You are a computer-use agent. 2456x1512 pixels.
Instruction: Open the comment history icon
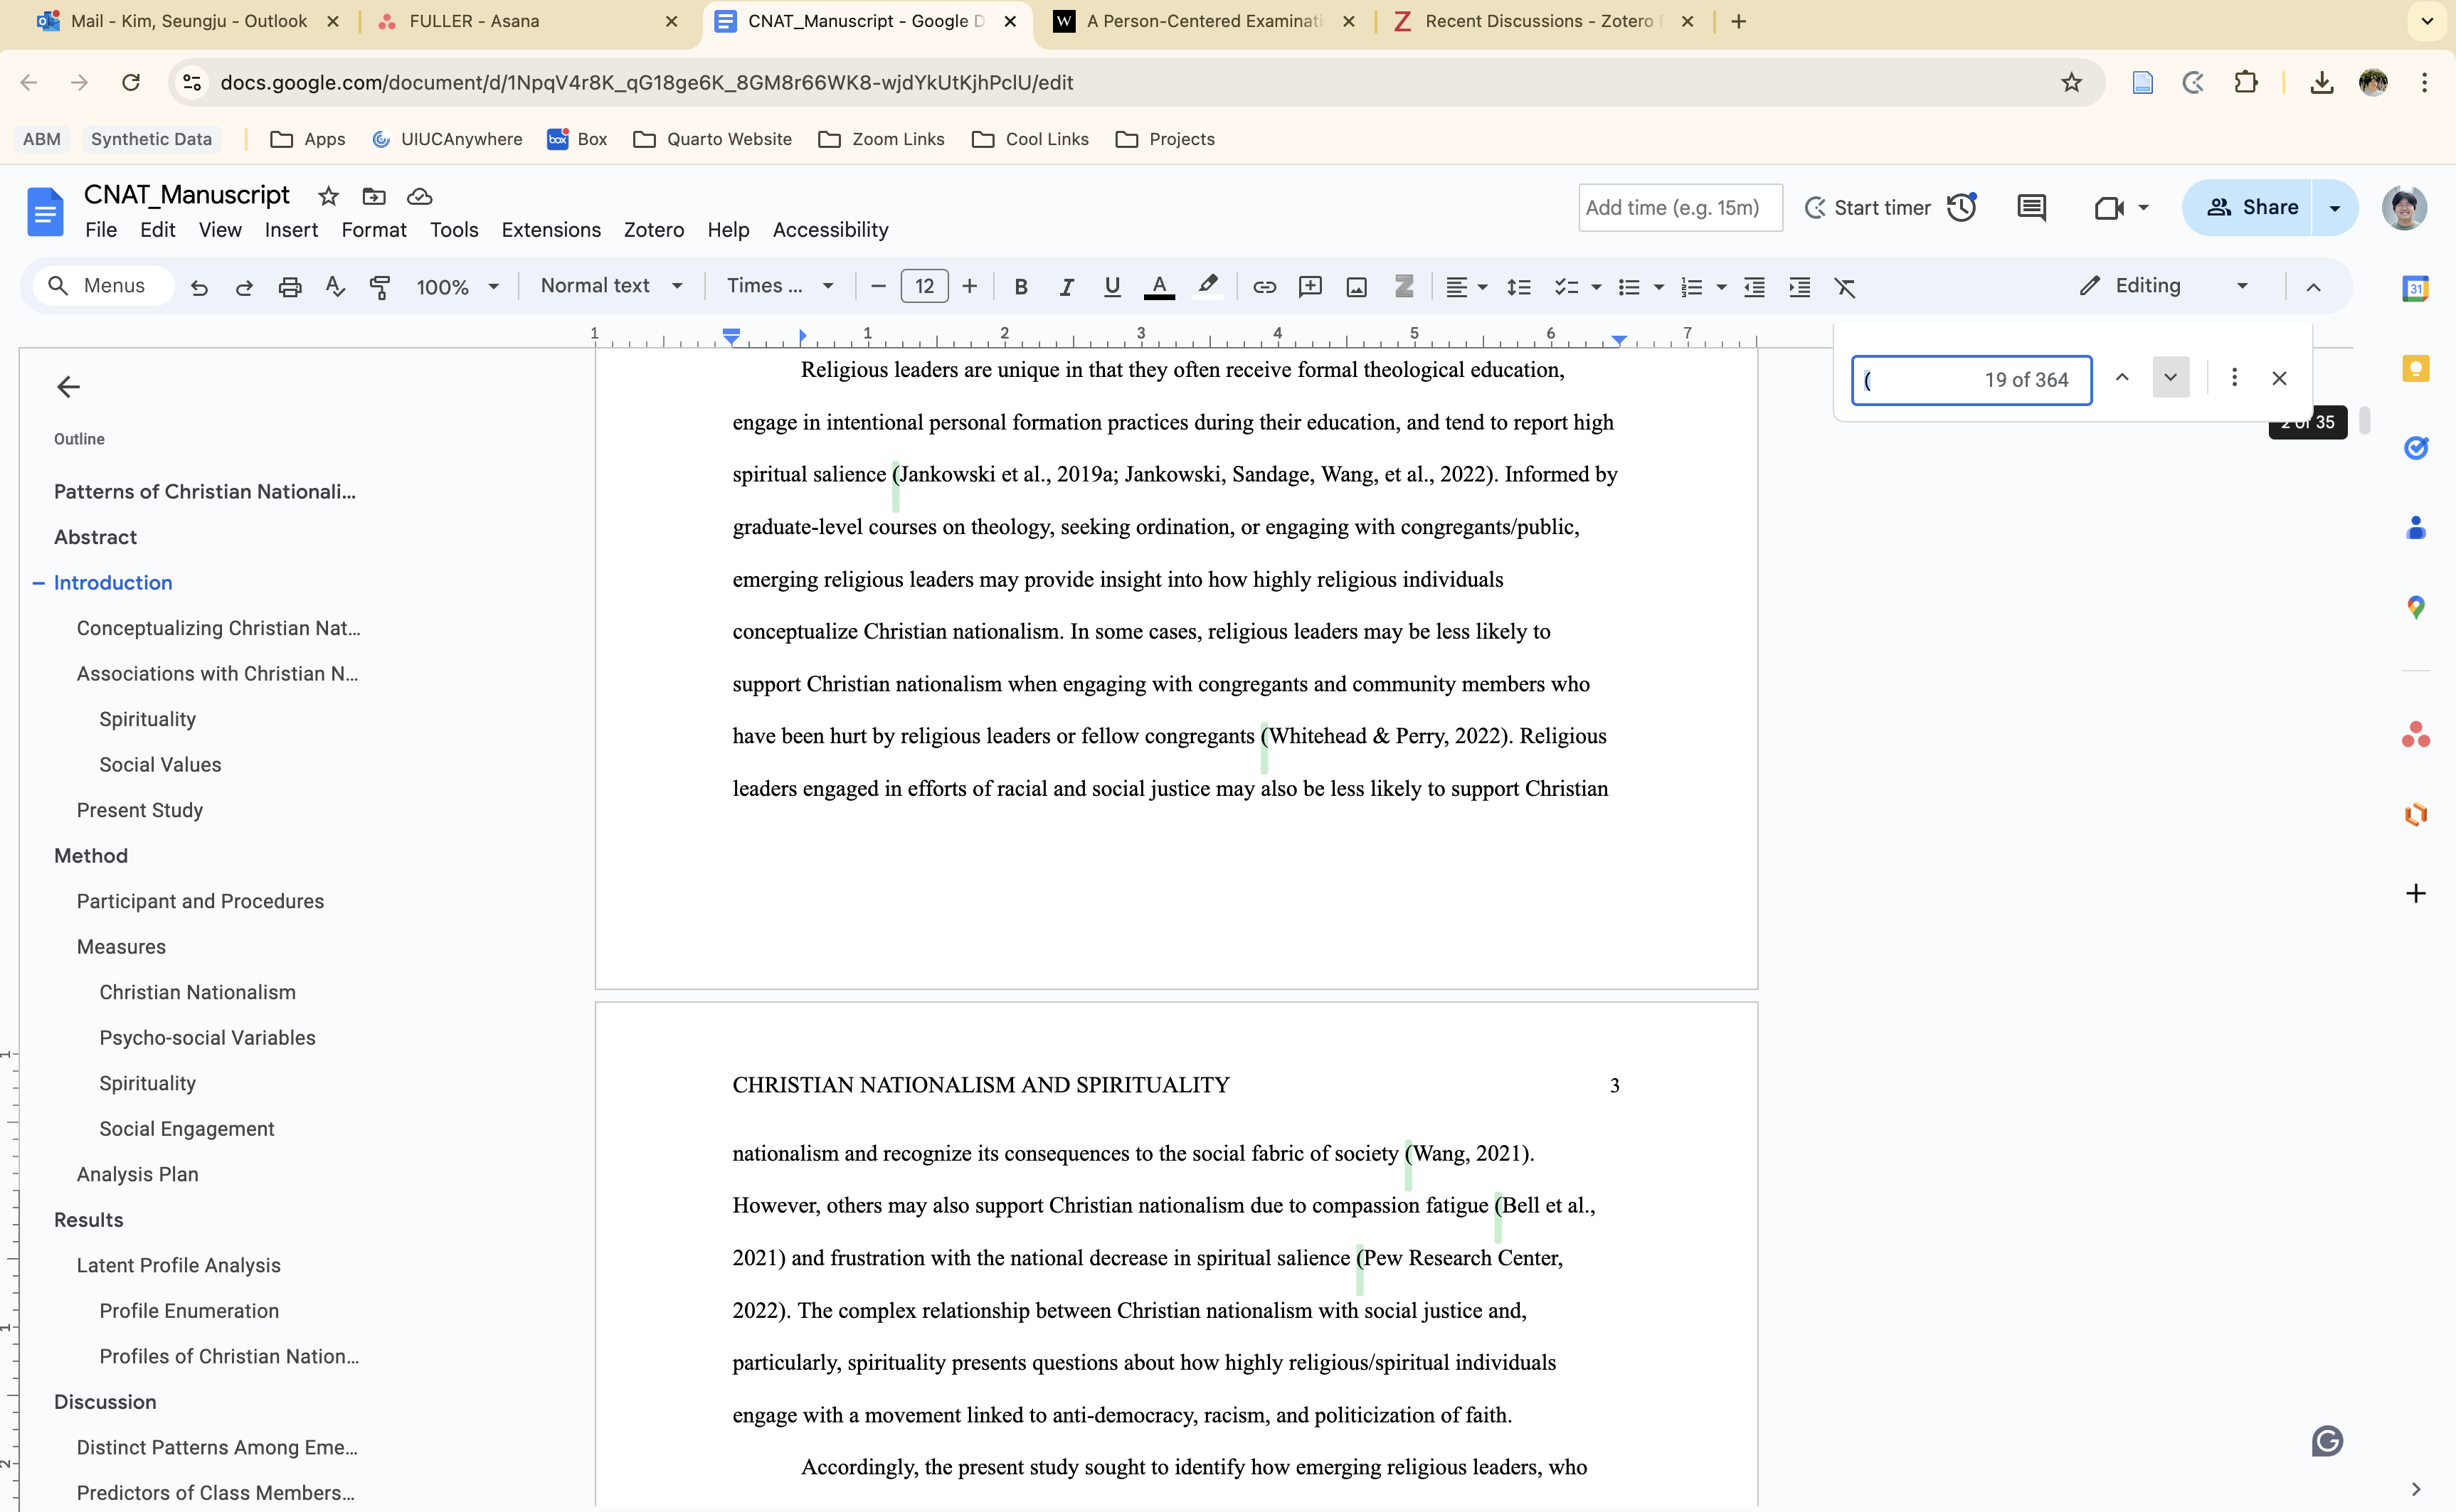[x=2031, y=208]
